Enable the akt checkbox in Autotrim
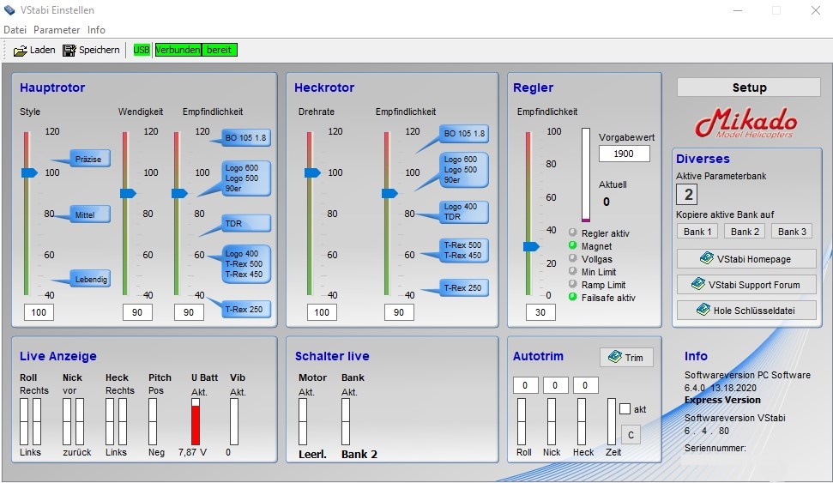The height and width of the screenshot is (483, 833). [x=625, y=409]
